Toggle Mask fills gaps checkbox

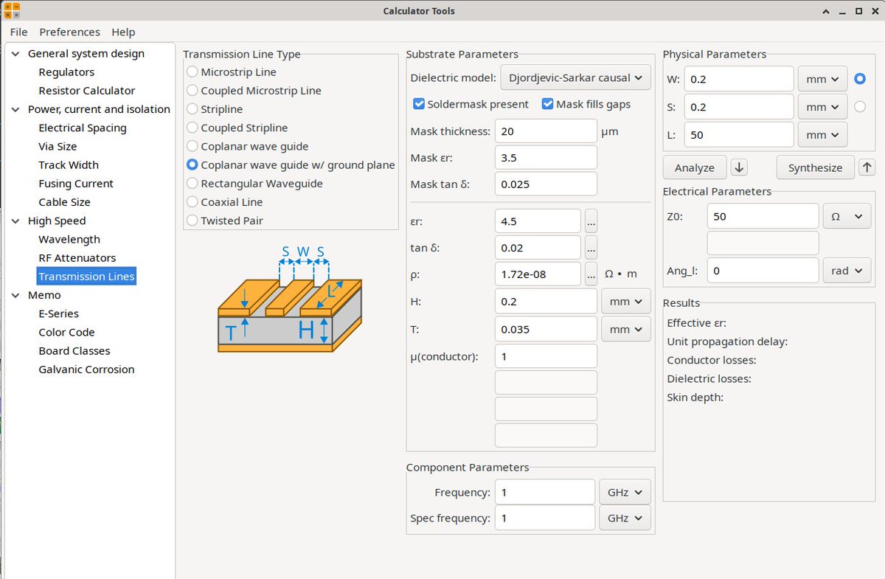[586, 104]
